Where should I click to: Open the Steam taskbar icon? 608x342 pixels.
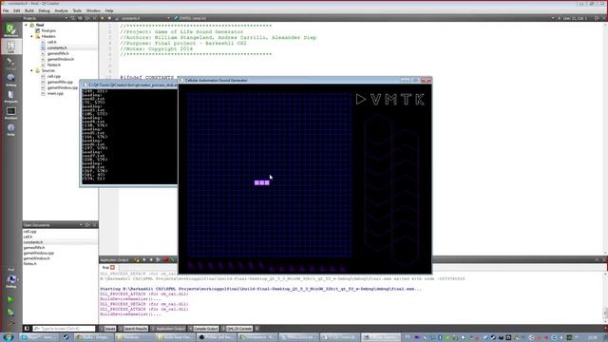pyautogui.click(x=66, y=337)
